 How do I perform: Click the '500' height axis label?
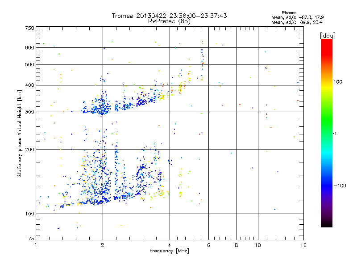point(29,65)
